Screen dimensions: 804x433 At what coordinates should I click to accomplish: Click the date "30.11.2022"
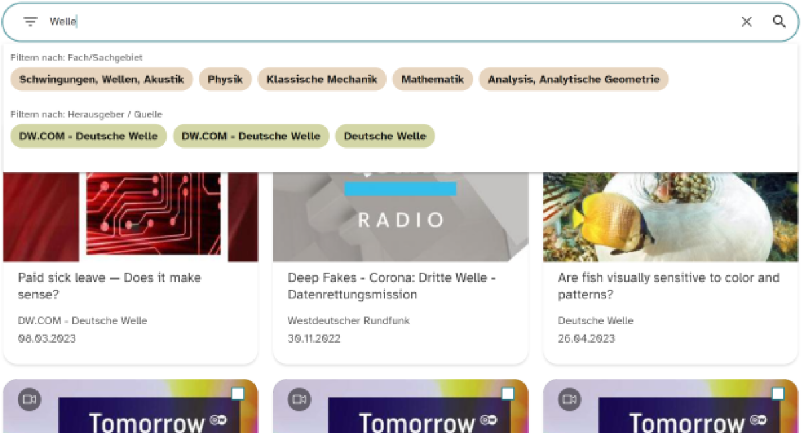point(314,338)
